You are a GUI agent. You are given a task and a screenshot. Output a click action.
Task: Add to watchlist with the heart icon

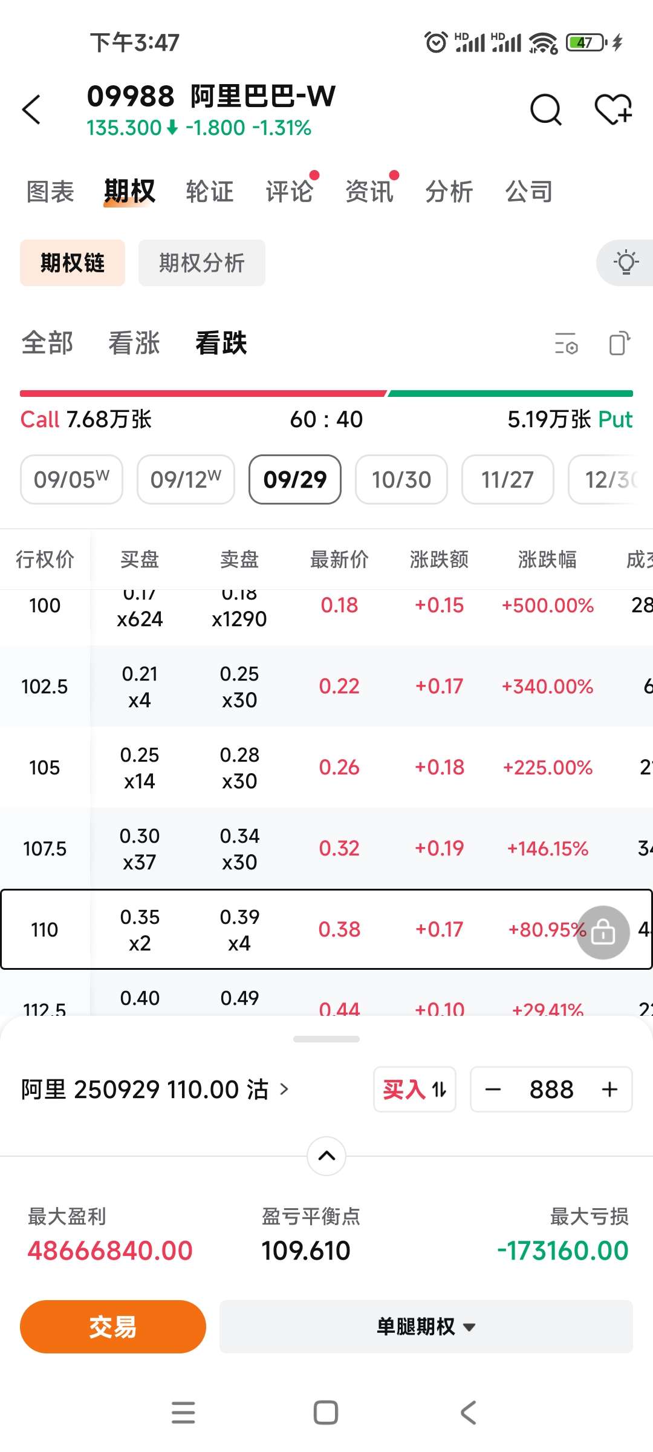[x=612, y=110]
